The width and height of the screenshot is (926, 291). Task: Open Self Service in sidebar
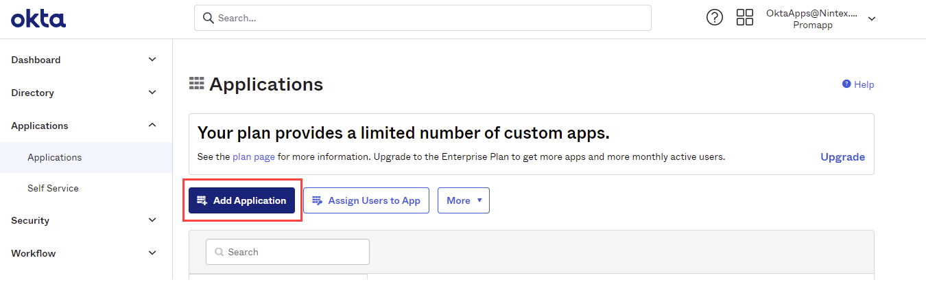click(x=53, y=188)
